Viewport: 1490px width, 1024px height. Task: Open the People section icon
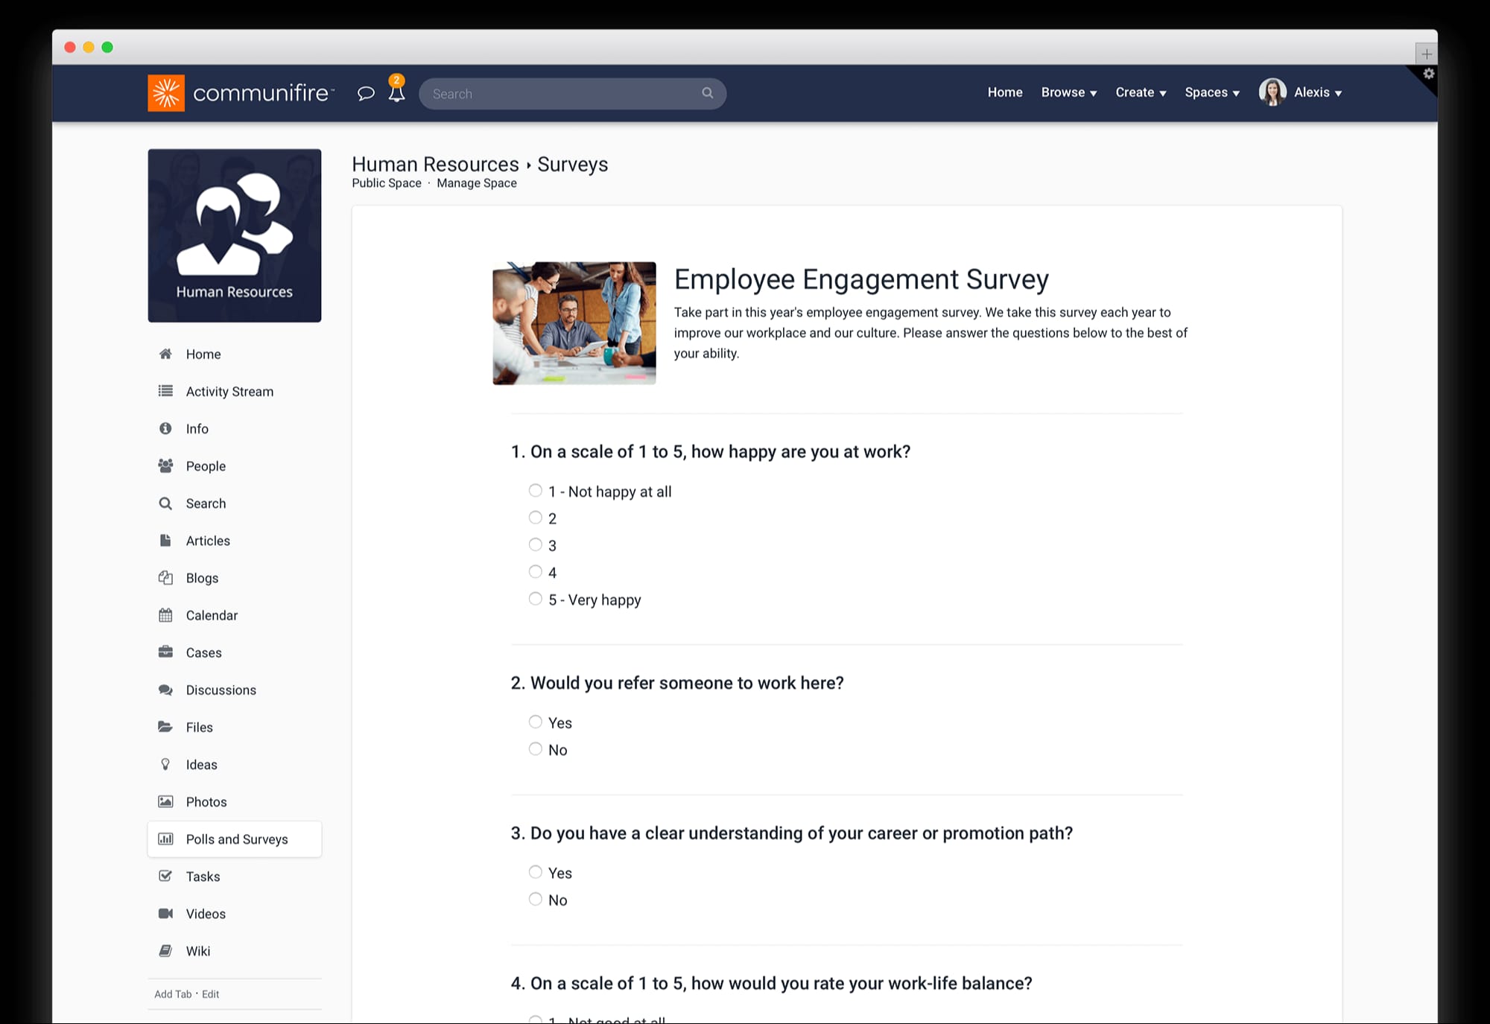165,465
